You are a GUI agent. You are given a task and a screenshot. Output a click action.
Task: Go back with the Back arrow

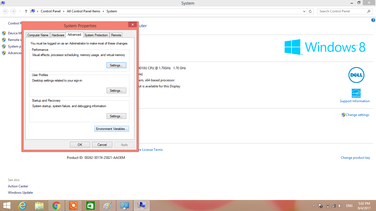click(x=6, y=11)
